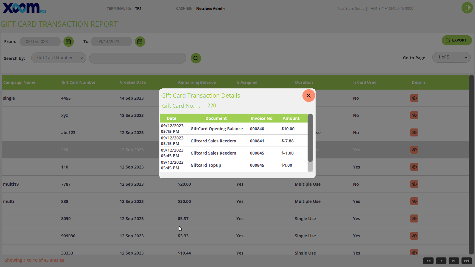The image size is (475, 267).
Task: Click the EXPORT button
Action: [x=456, y=40]
